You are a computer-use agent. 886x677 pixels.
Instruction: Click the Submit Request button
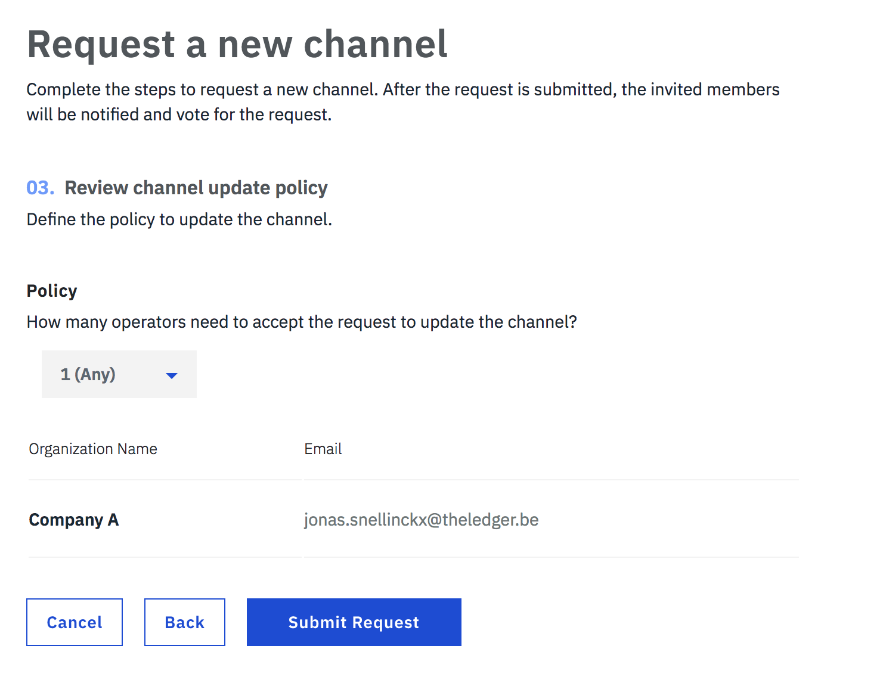tap(354, 622)
